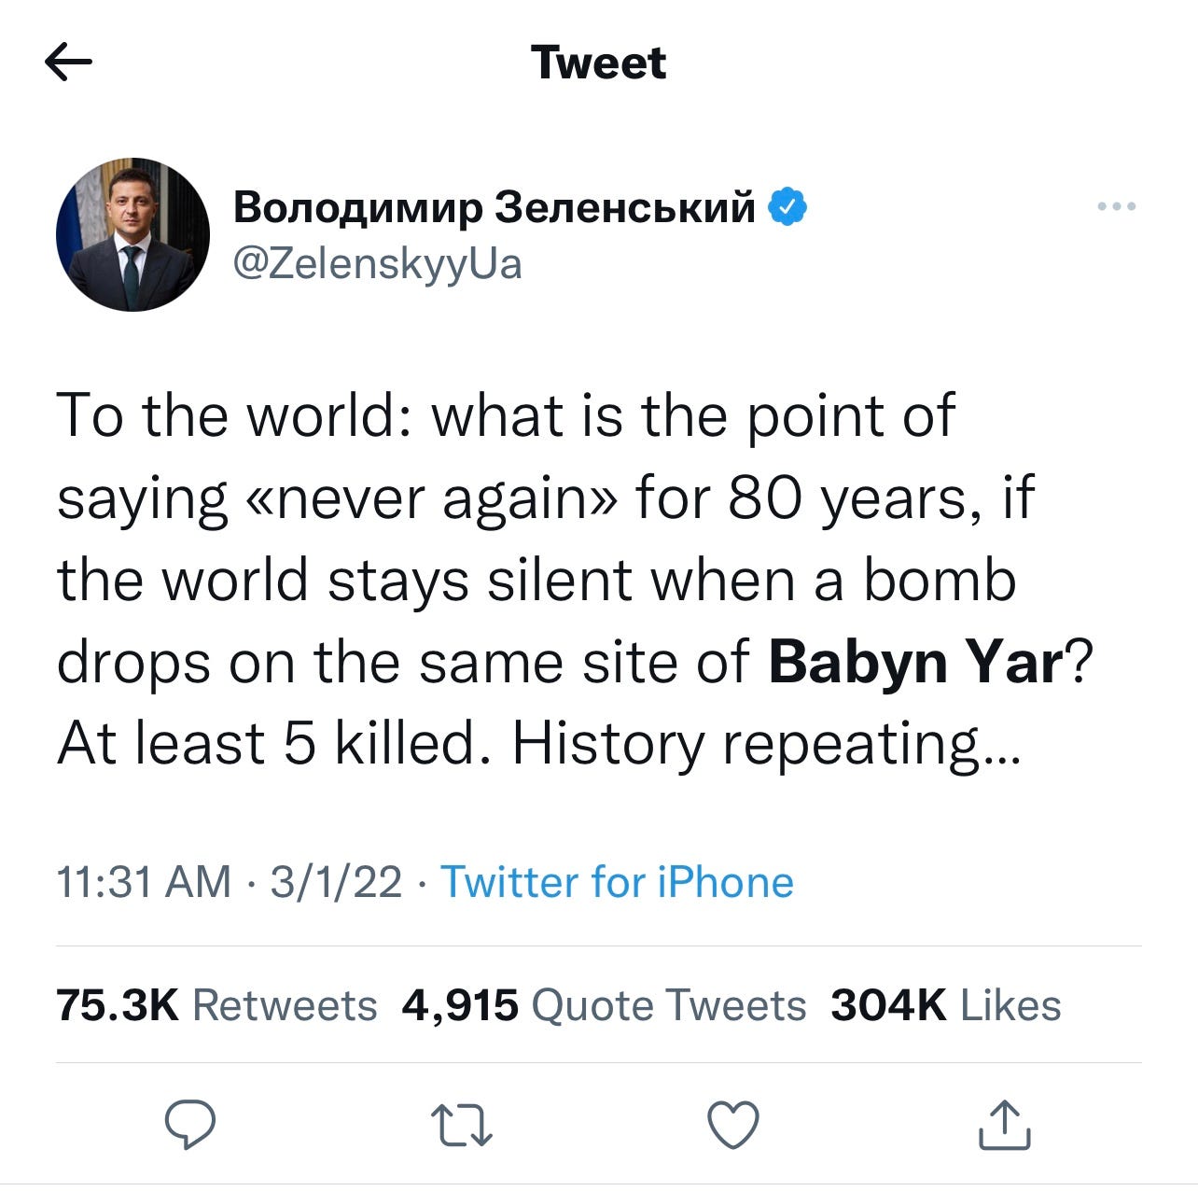Tap the retweet arrows icon
Image resolution: width=1198 pixels, height=1191 pixels.
[x=462, y=1125]
